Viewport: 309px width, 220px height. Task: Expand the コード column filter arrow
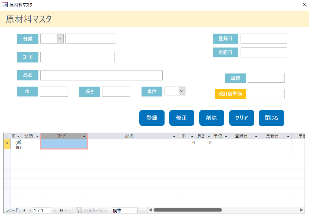click(84, 136)
